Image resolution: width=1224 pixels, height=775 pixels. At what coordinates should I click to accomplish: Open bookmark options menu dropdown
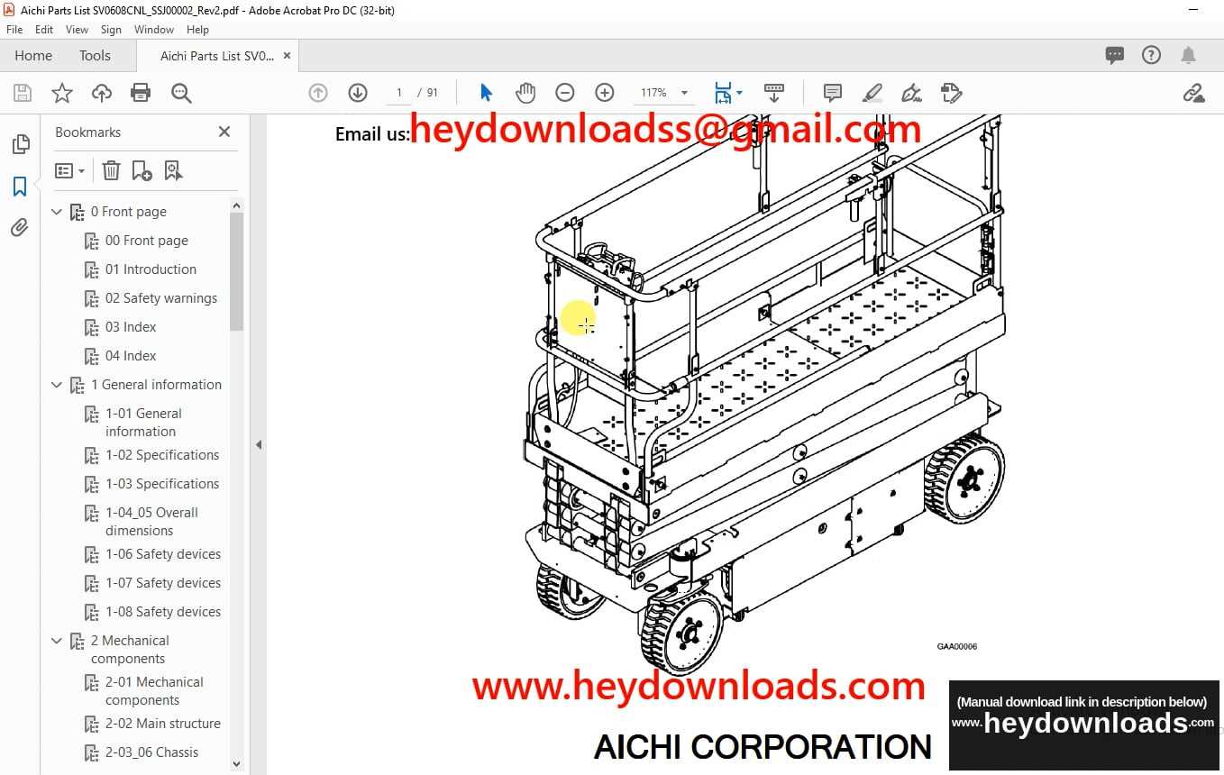pyautogui.click(x=70, y=170)
